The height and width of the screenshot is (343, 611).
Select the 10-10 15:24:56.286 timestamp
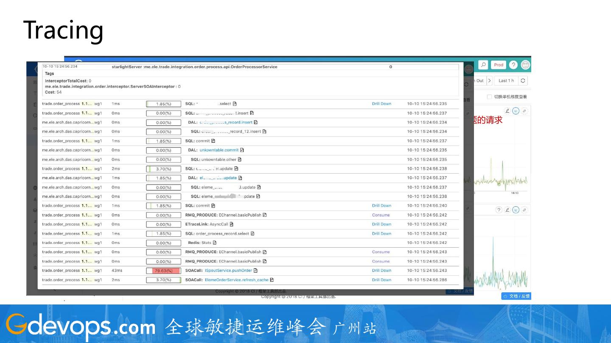pos(427,280)
